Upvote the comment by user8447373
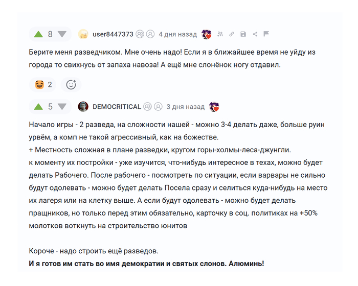Viewport: 358px width, 286px height. click(x=38, y=34)
